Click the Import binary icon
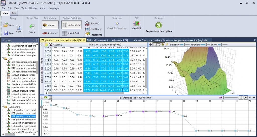This screenshot has height=137, width=257. [19, 27]
